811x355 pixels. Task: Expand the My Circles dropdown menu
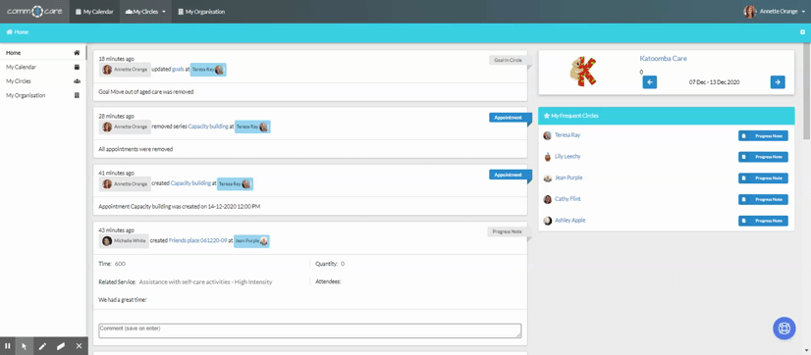pyautogui.click(x=145, y=12)
